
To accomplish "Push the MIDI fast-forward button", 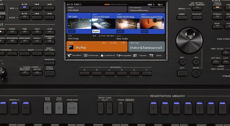I will 50,8.
